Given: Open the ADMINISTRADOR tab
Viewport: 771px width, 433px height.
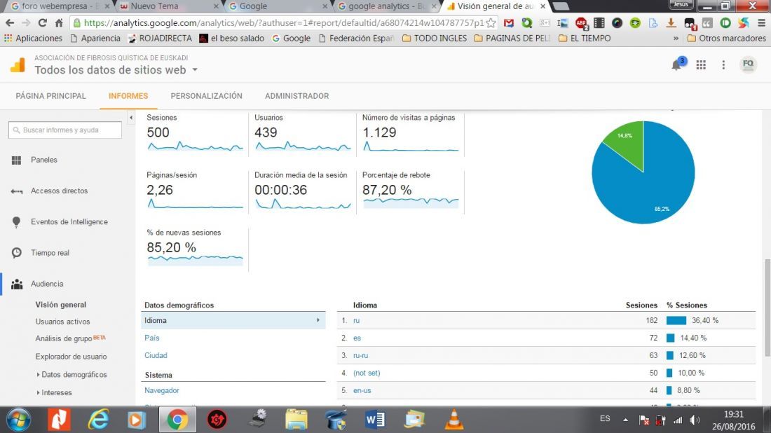Looking at the screenshot, I should tap(297, 96).
